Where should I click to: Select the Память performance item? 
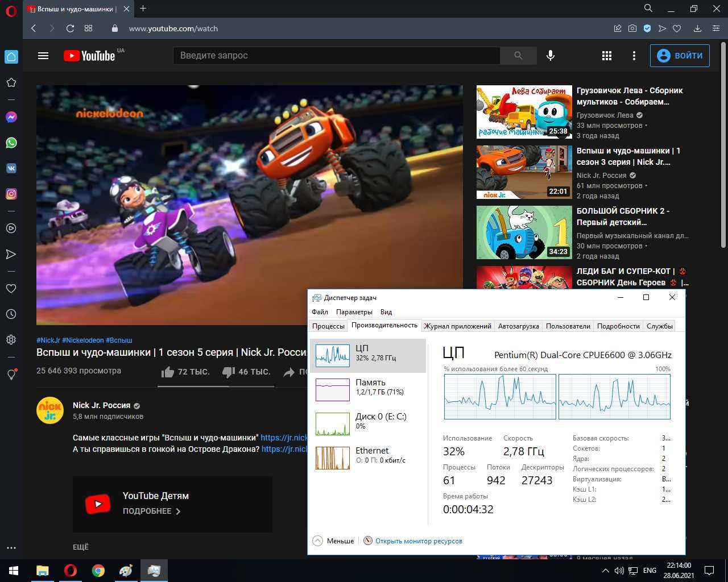coord(368,390)
